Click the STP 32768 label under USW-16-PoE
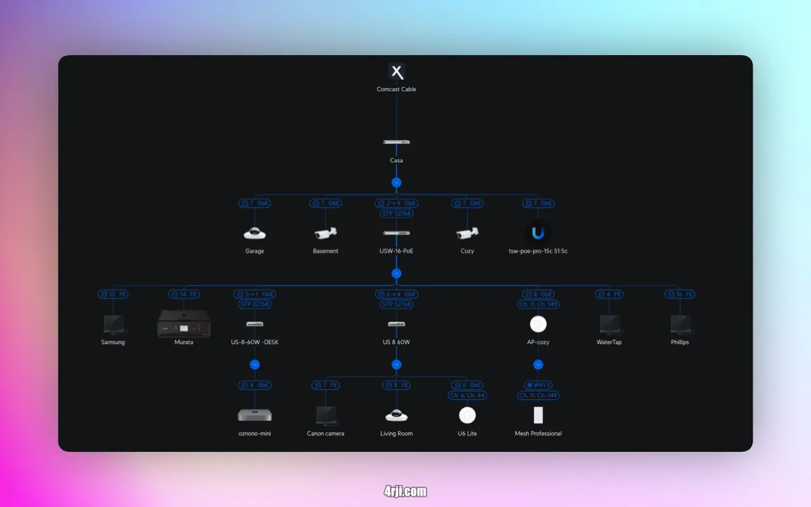 [396, 214]
